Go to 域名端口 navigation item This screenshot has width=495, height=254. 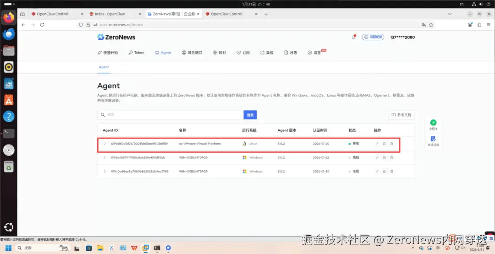coord(192,53)
